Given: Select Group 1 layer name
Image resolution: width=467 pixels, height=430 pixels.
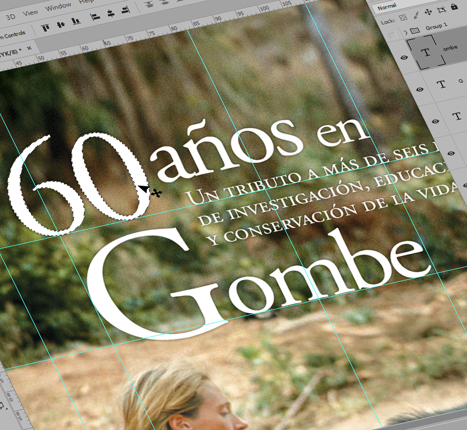Looking at the screenshot, I should (436, 27).
